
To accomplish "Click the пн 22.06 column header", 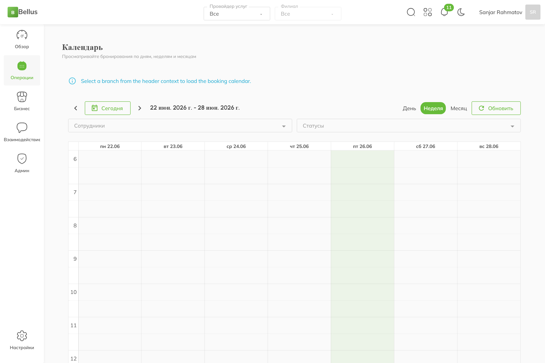I will pyautogui.click(x=110, y=146).
